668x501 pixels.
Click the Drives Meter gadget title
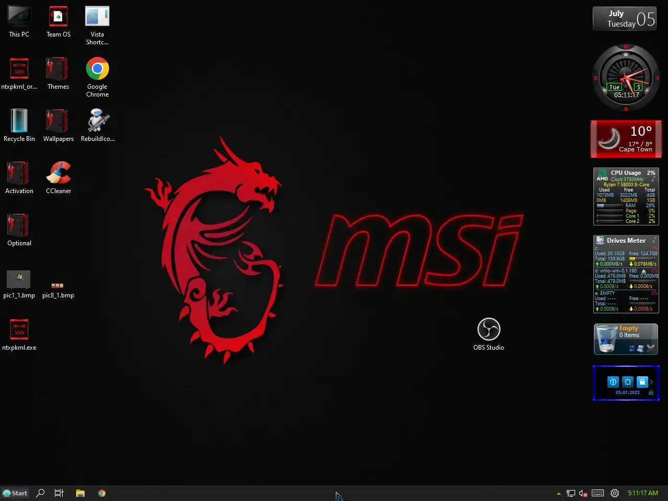click(626, 241)
